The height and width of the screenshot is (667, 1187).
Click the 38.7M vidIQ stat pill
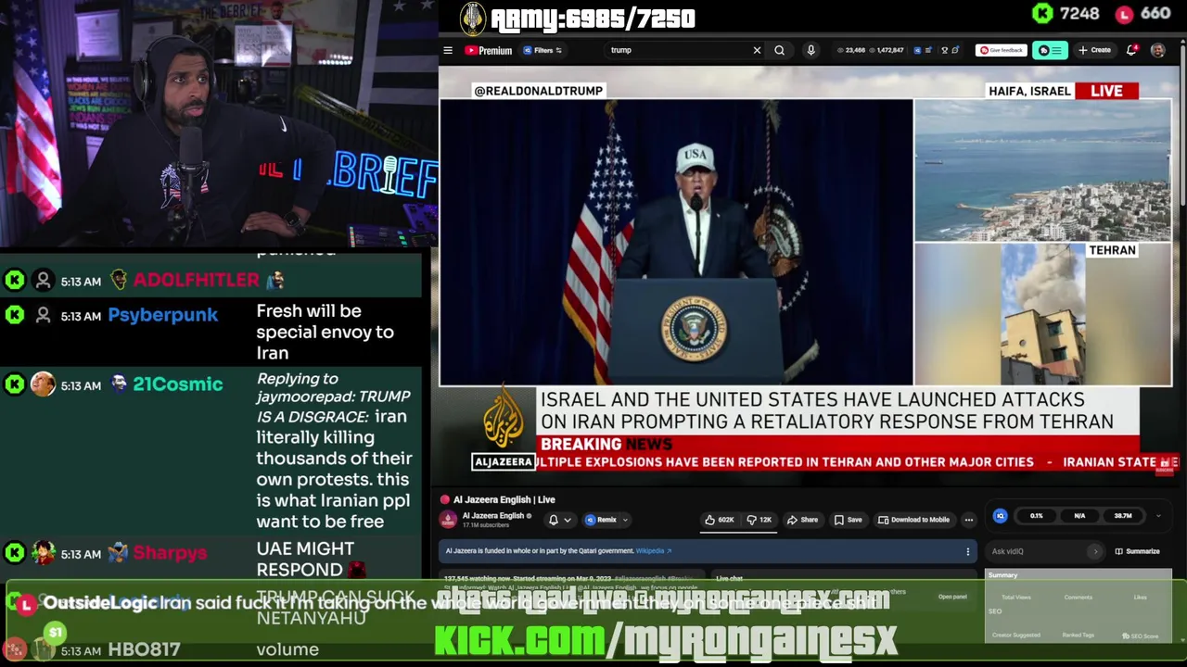pos(1123,516)
